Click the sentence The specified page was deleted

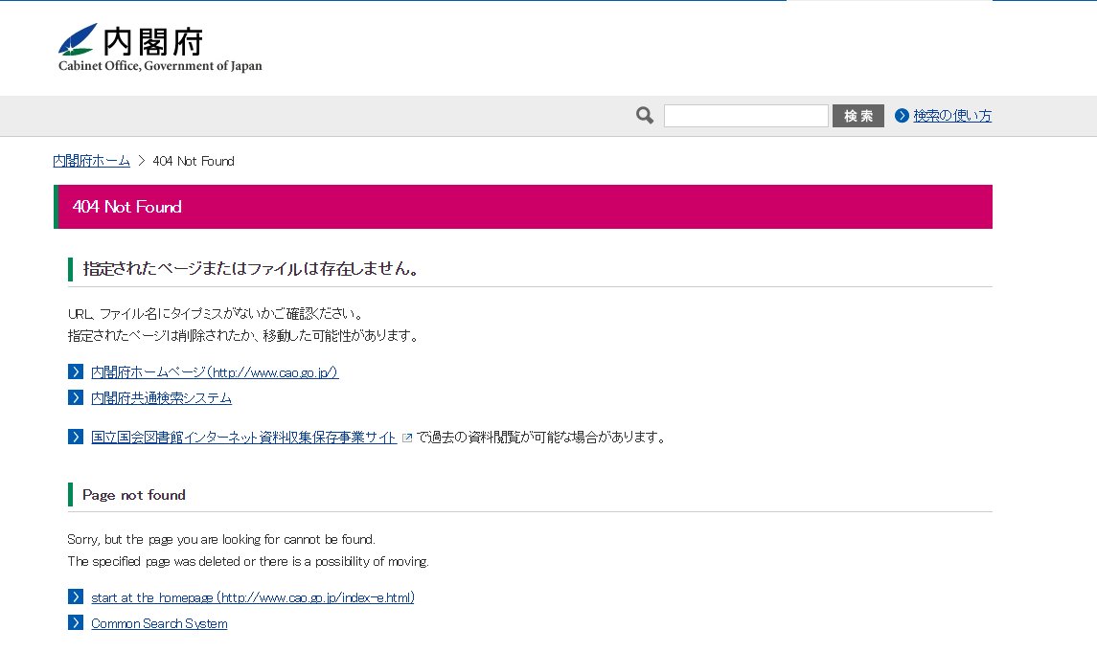point(248,562)
